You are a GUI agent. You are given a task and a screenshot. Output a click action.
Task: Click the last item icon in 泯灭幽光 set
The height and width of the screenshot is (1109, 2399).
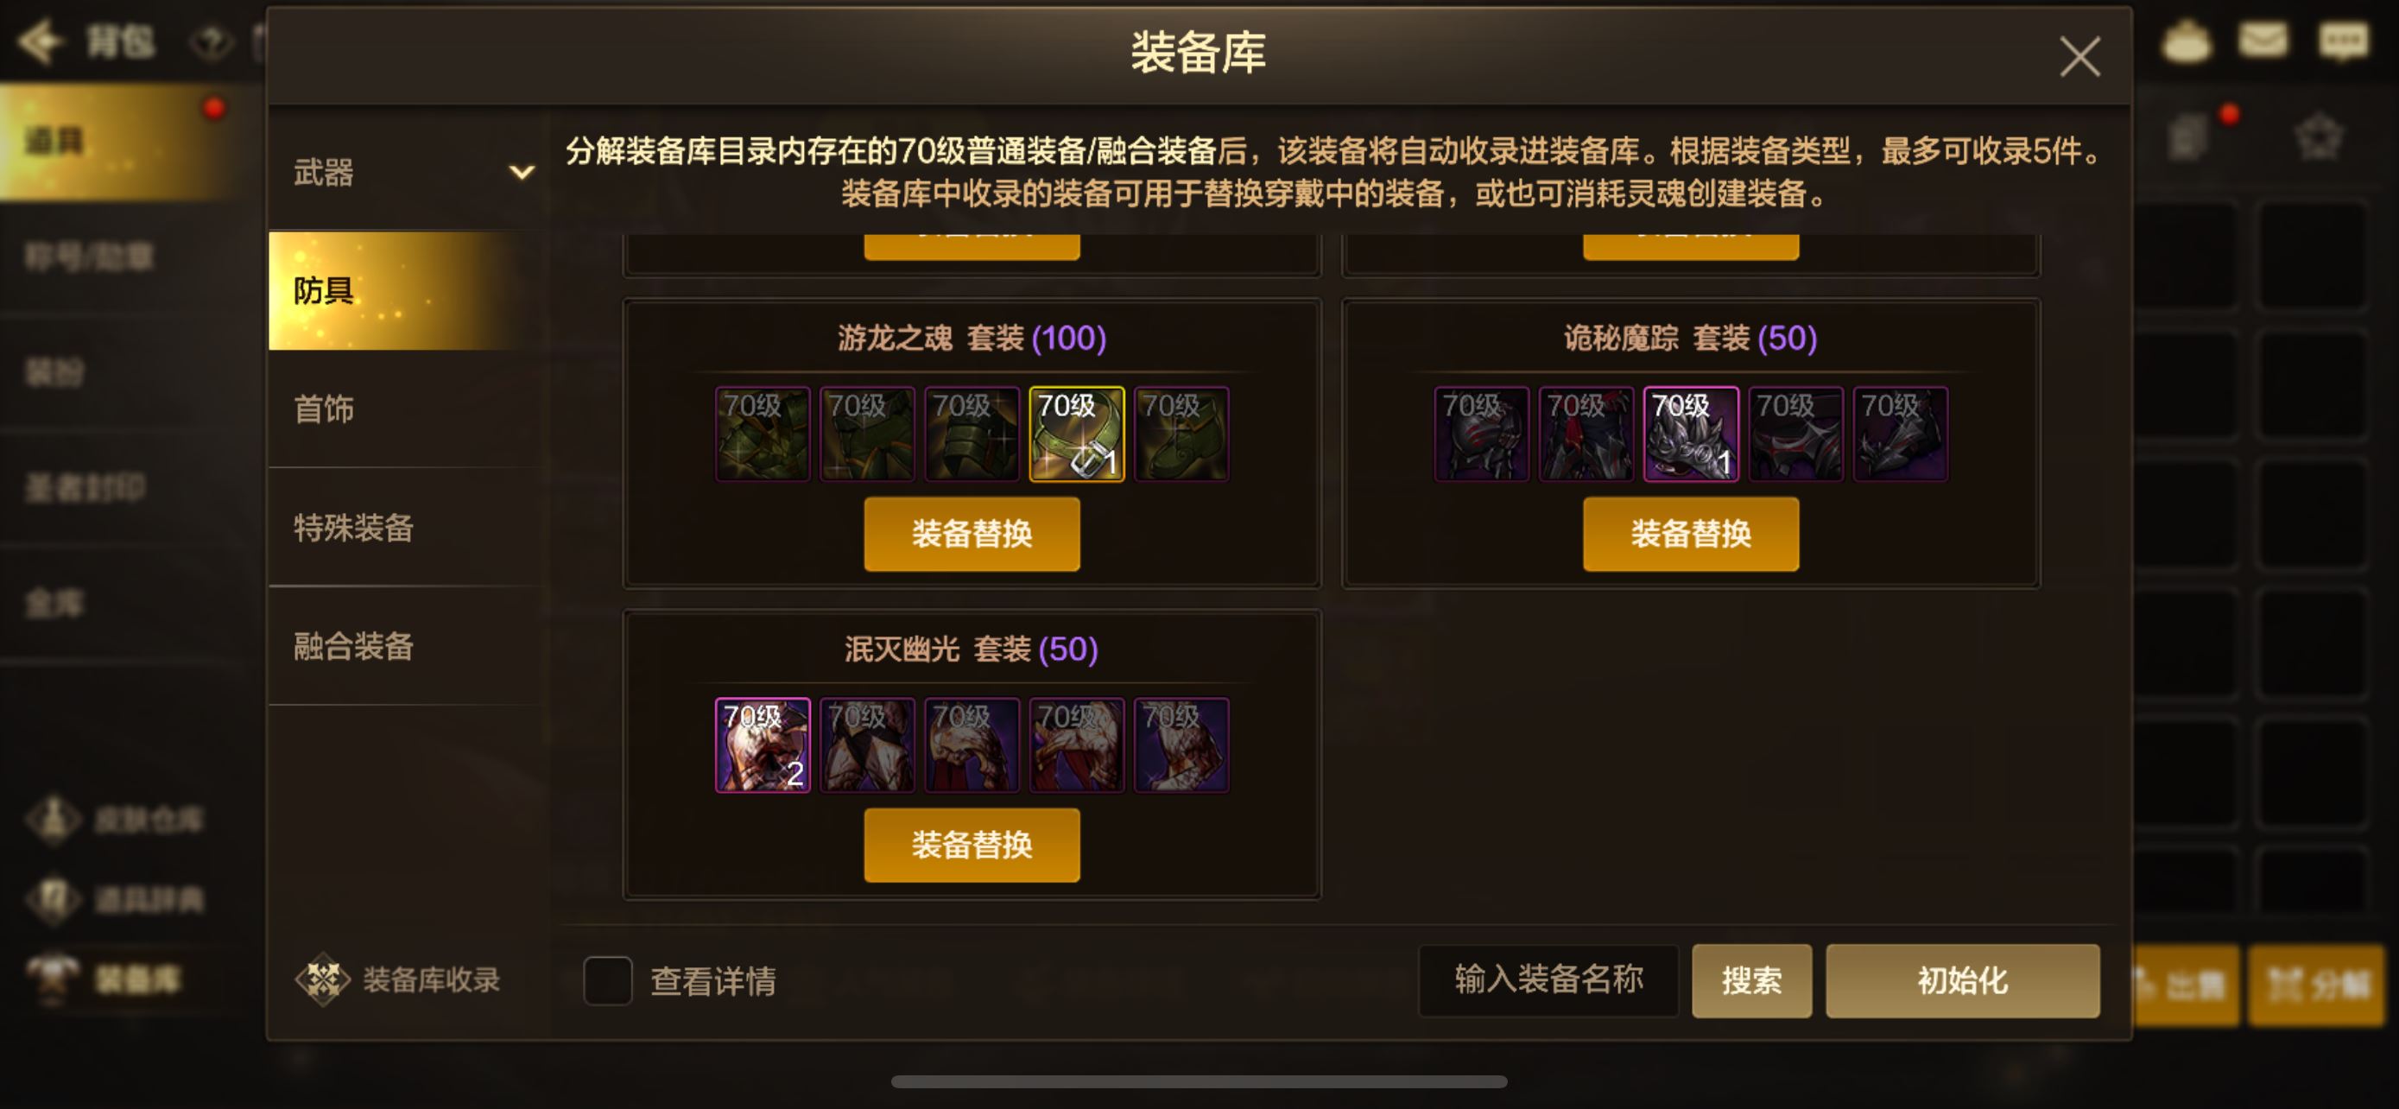coord(1181,745)
